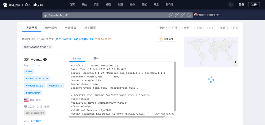This screenshot has height=125, width=265.
Task: Click into the search query input field
Action: (x=106, y=15)
